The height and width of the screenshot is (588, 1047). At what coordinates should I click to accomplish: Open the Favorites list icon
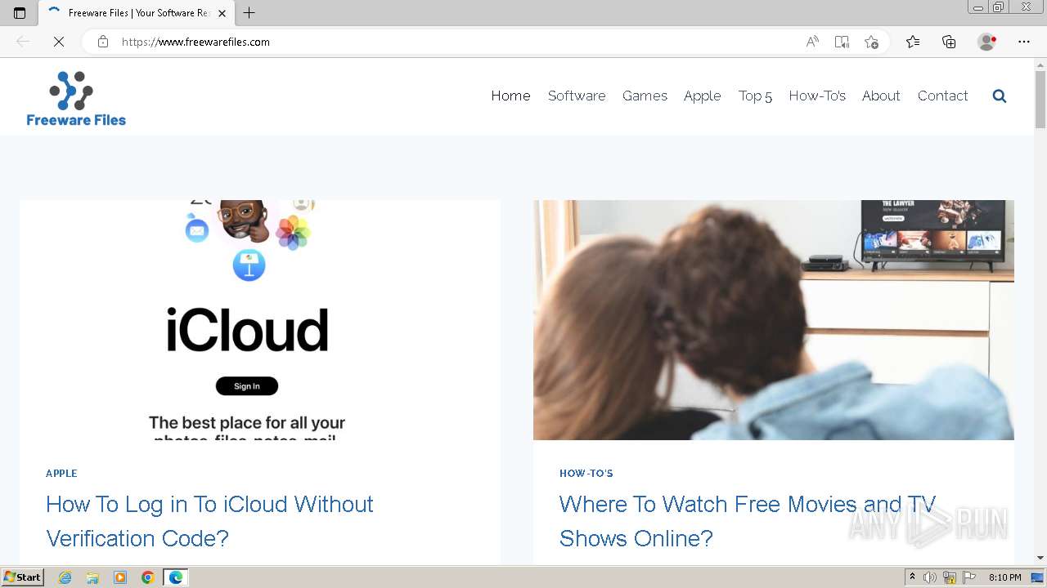(x=913, y=42)
